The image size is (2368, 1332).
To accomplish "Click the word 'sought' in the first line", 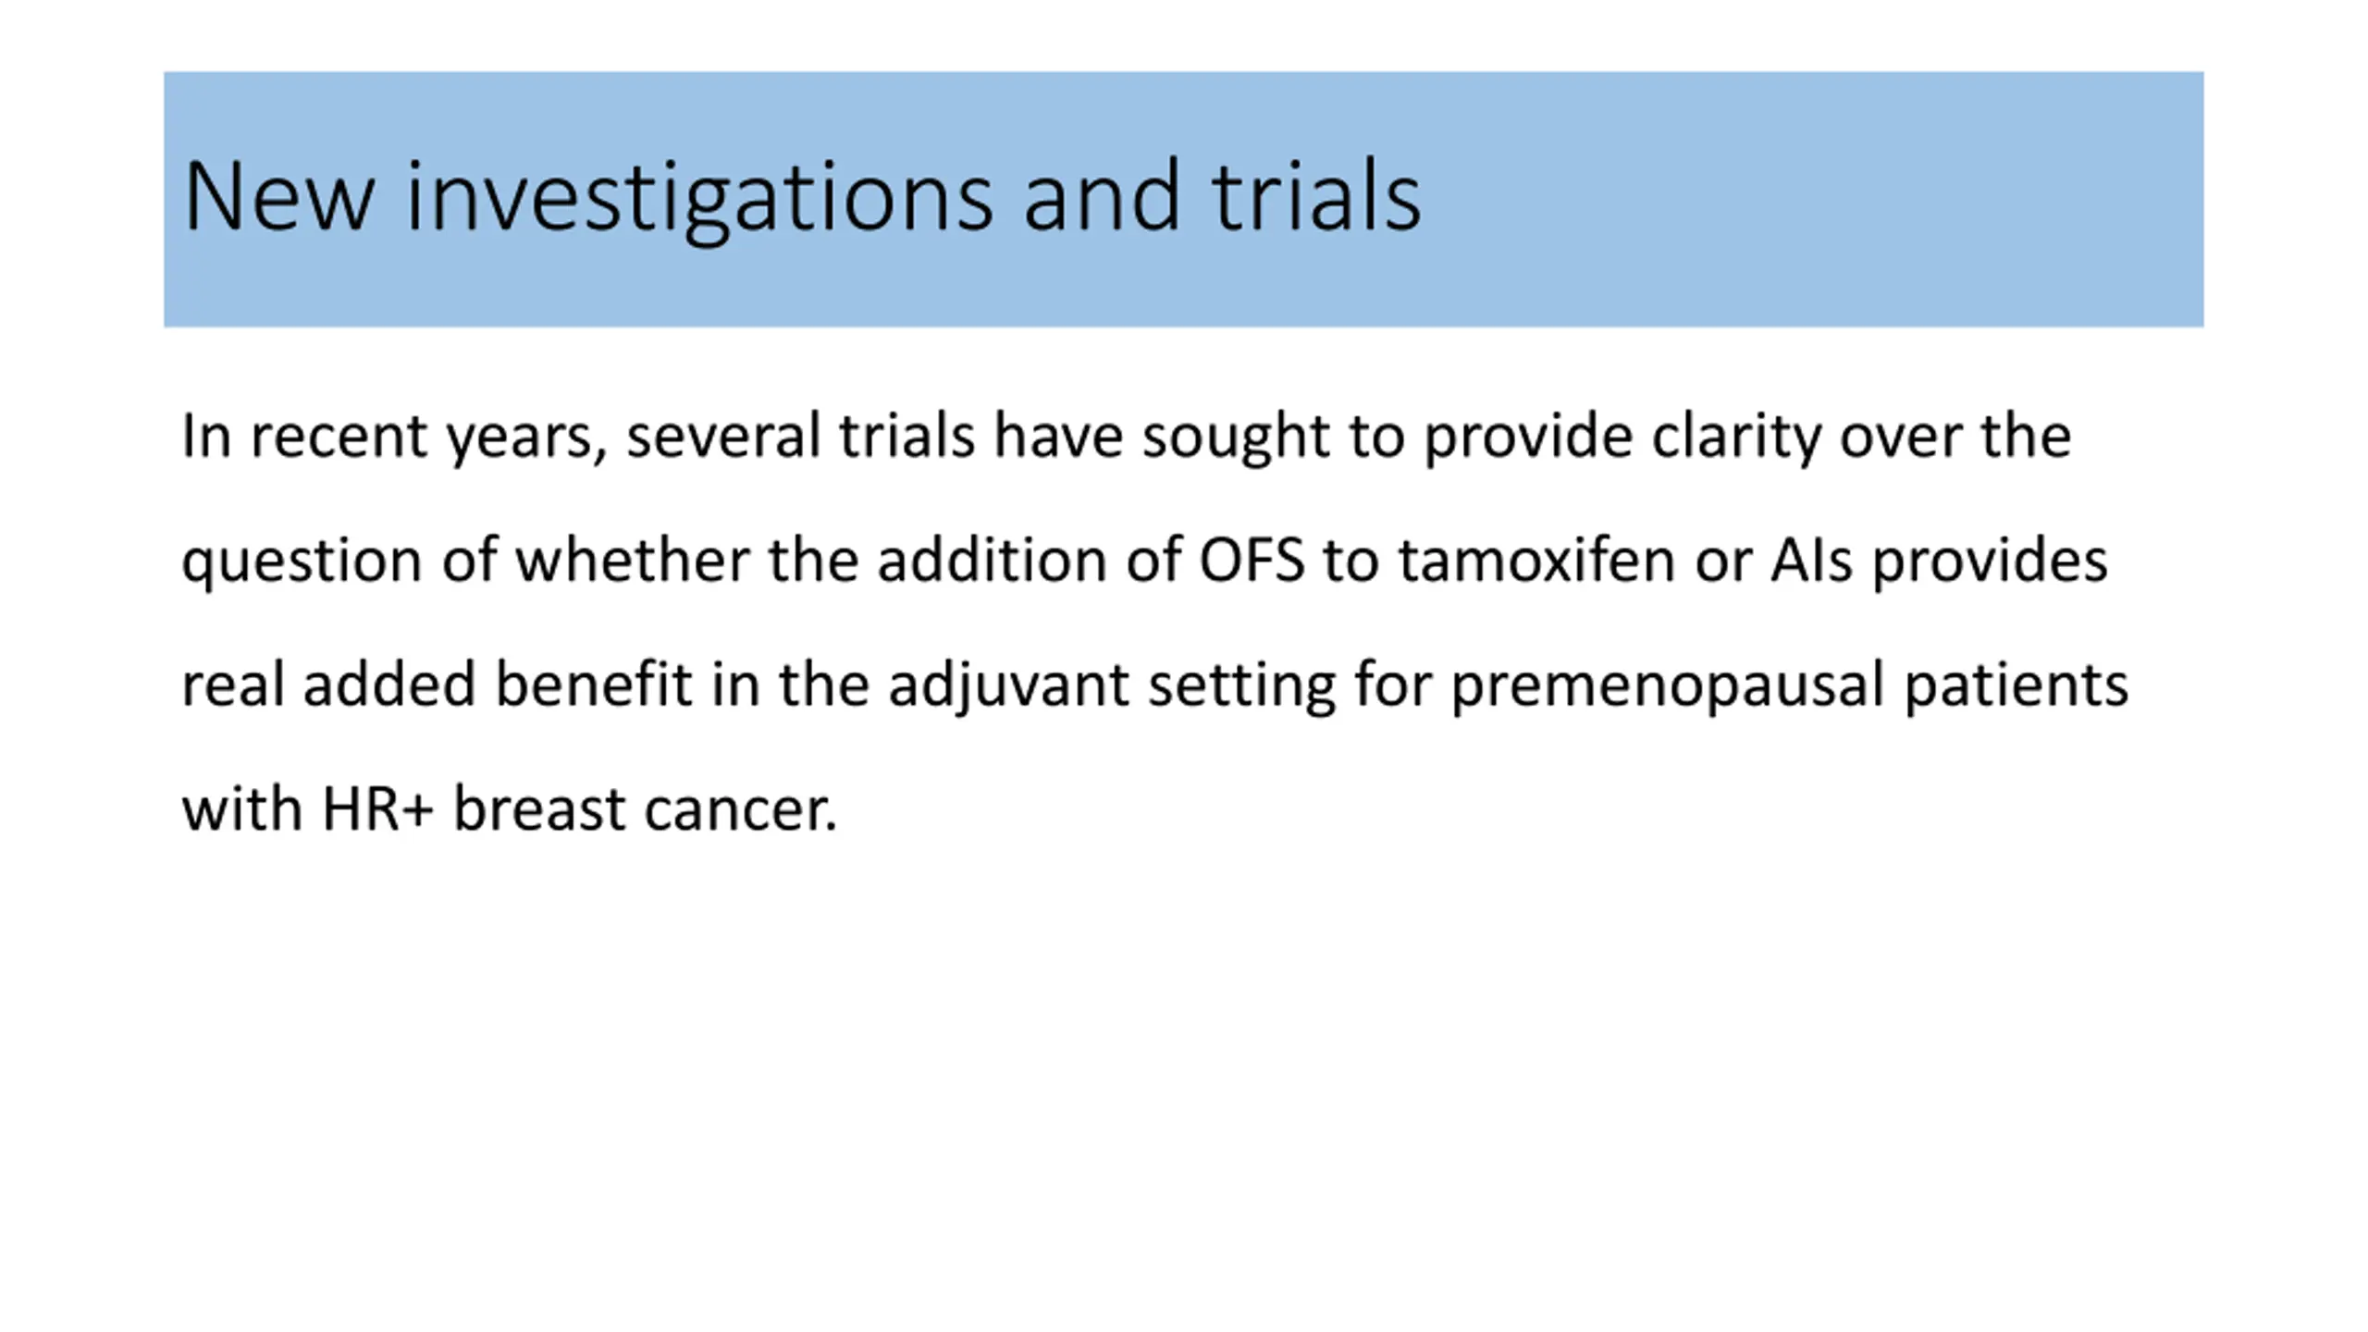I will (x=1236, y=436).
